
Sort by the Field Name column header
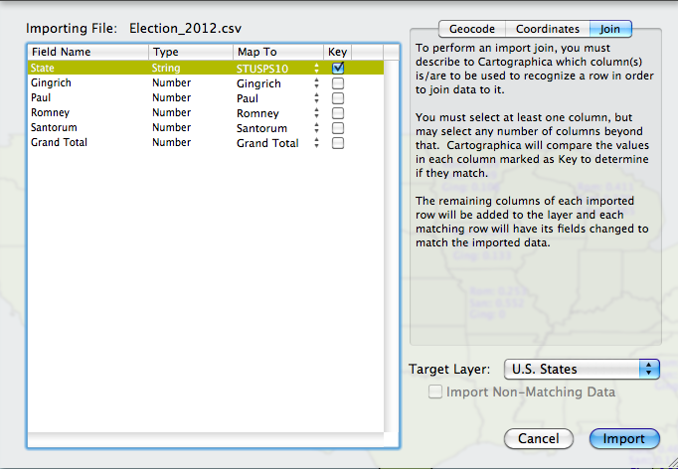tap(87, 52)
